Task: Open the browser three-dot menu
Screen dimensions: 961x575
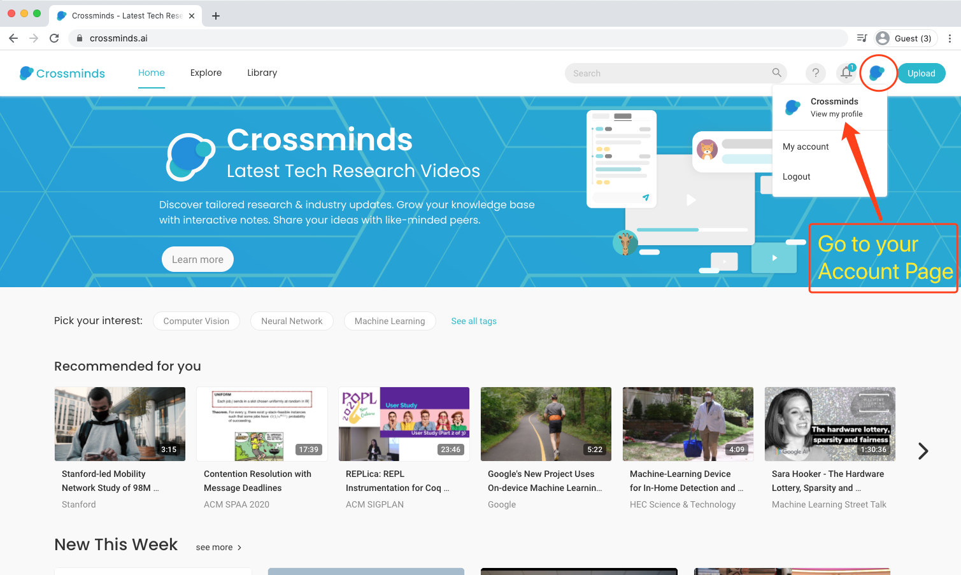Action: [x=950, y=38]
